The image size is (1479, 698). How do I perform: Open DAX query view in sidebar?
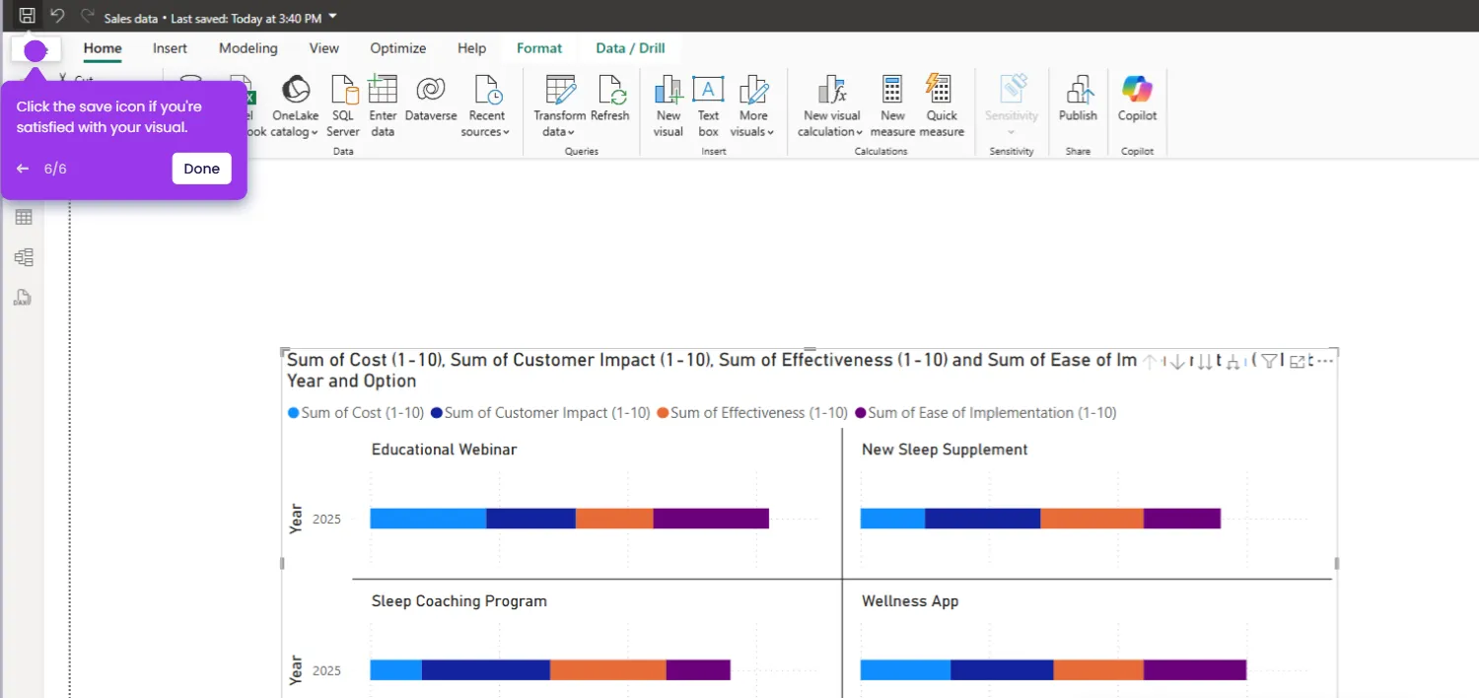tap(22, 298)
